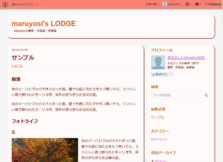Open the まるよし2 (id:saitoy052) profile link
Viewport: 223px width, 162px height.
point(186,57)
